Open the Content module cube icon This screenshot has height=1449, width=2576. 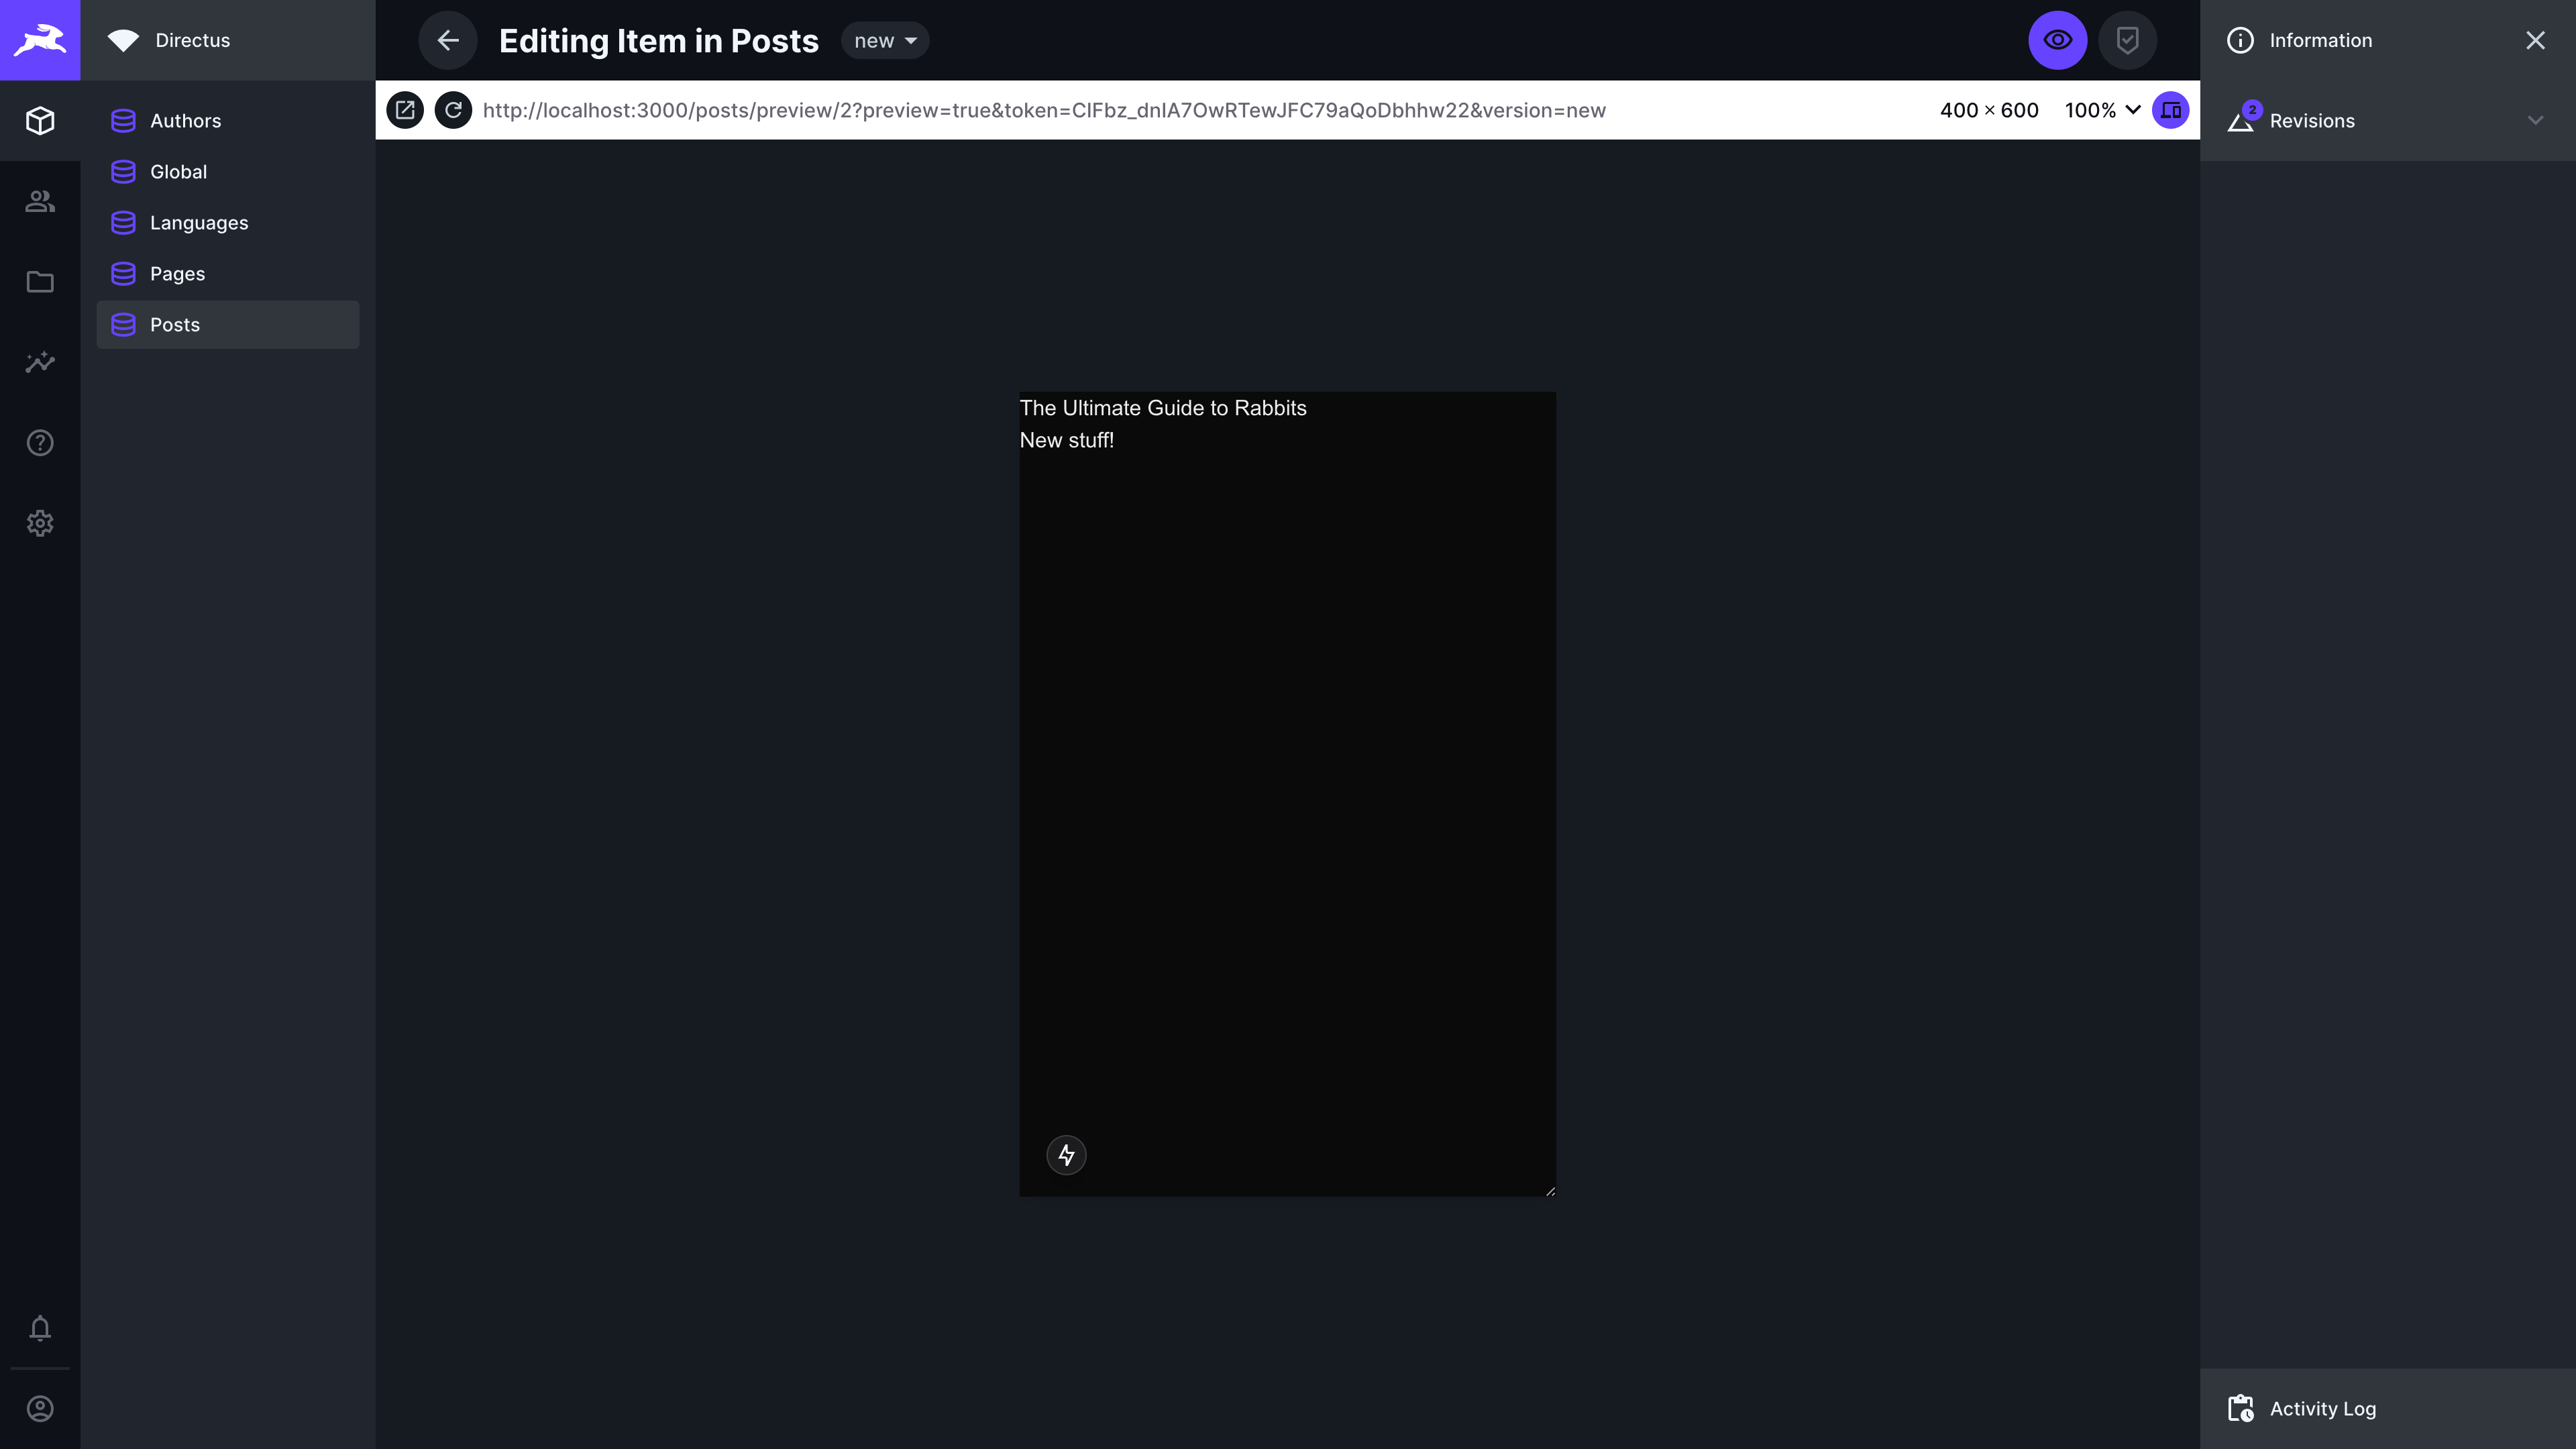pyautogui.click(x=40, y=120)
